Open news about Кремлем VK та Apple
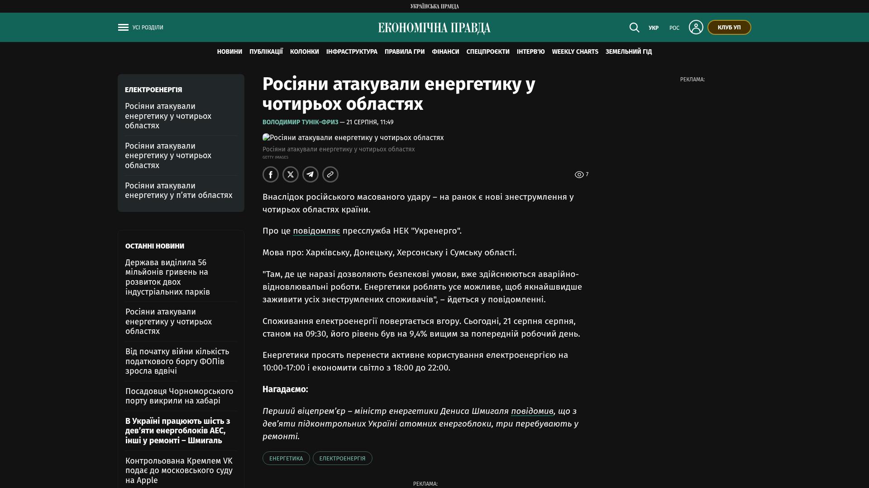Image resolution: width=869 pixels, height=488 pixels. (x=179, y=470)
